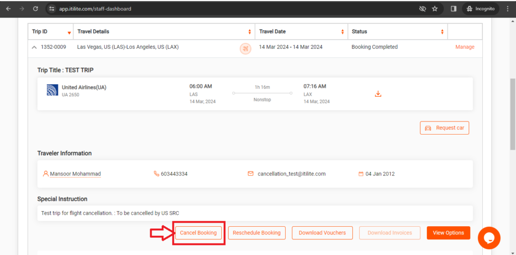Click travel date '14 Mar 2024 - 14 Mar 2024'
This screenshot has height=255, width=516.
click(x=291, y=47)
